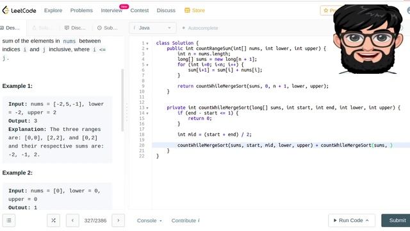
Task: Click the return statement on line 9
Action: (253, 86)
